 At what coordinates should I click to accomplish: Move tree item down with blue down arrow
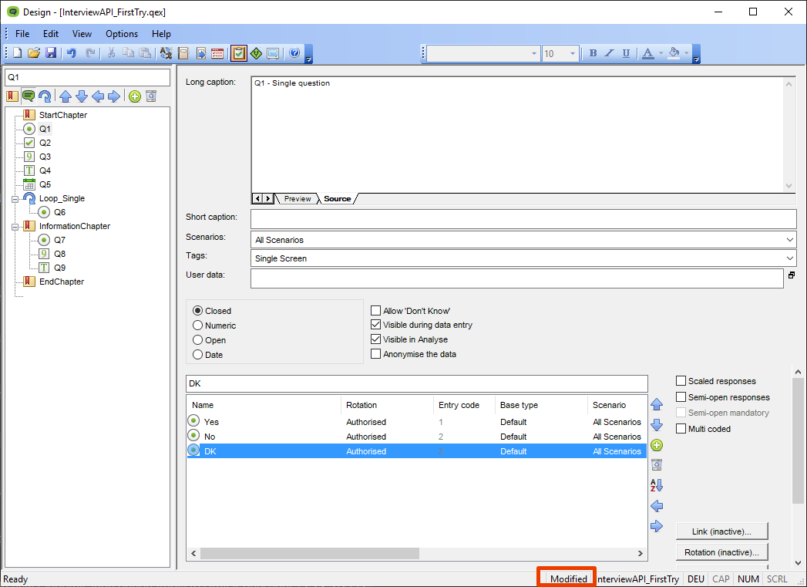(x=82, y=96)
